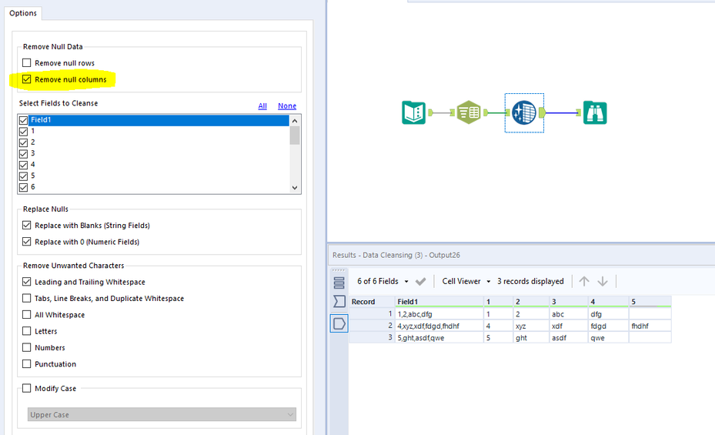The width and height of the screenshot is (715, 435).
Task: Toggle Replace with Blanks (String Fields)
Action: point(27,226)
